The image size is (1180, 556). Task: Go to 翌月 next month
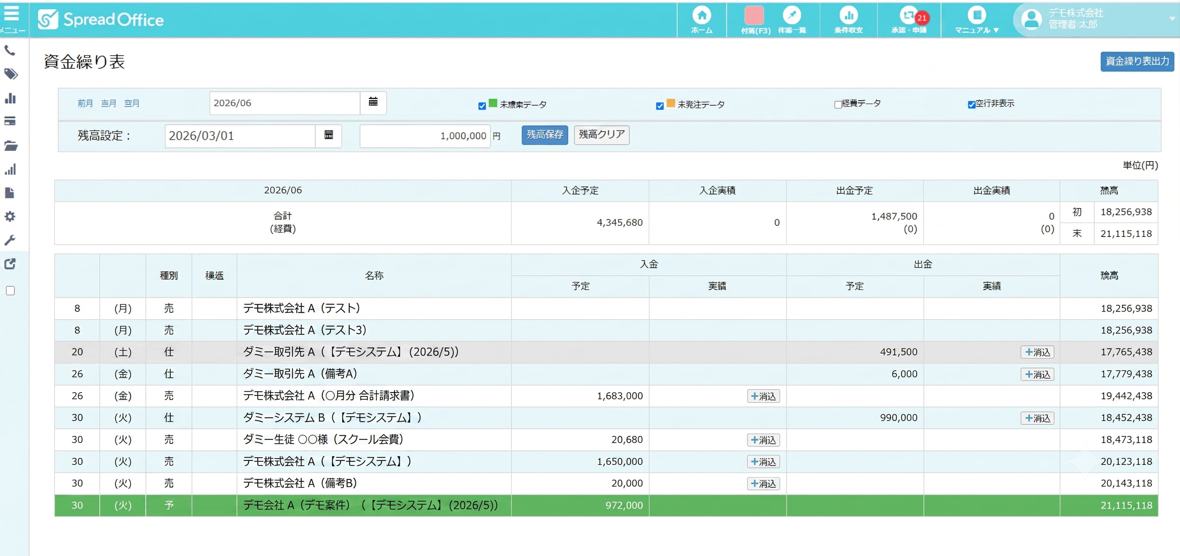point(132,103)
